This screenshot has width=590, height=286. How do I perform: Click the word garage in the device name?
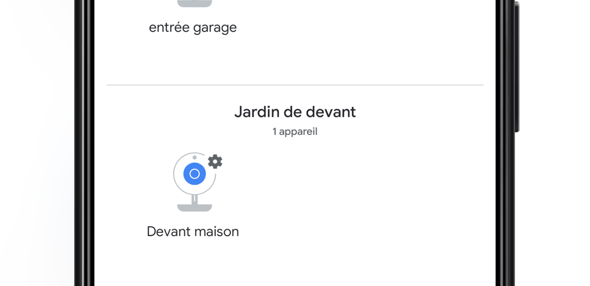[x=216, y=29]
